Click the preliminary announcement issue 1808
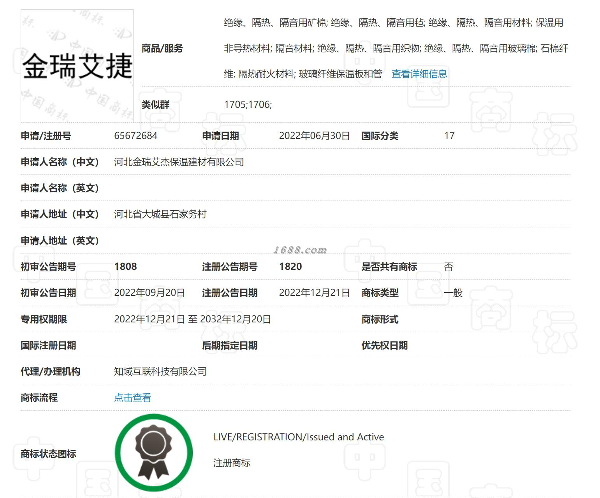Viewport: 600px width, 498px height. pos(125,266)
